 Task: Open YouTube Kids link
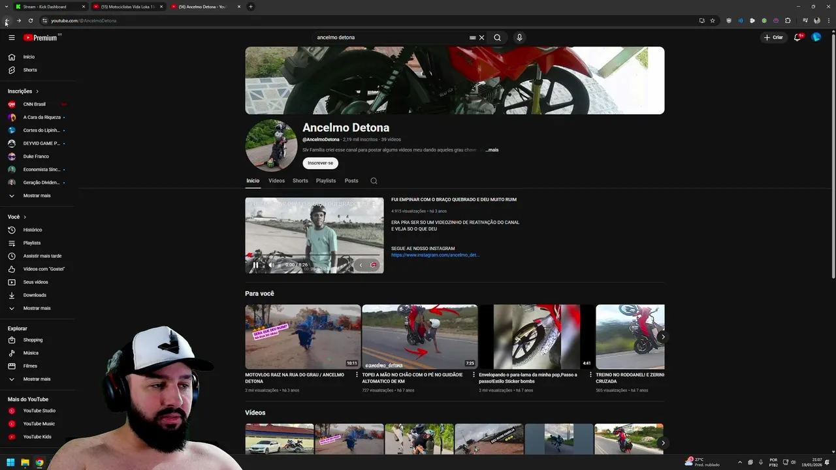(37, 437)
